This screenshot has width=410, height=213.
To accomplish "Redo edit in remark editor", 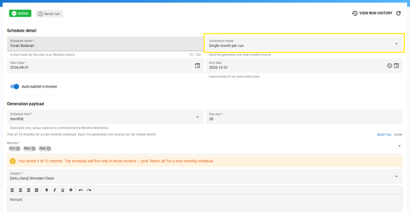I will coord(89,190).
